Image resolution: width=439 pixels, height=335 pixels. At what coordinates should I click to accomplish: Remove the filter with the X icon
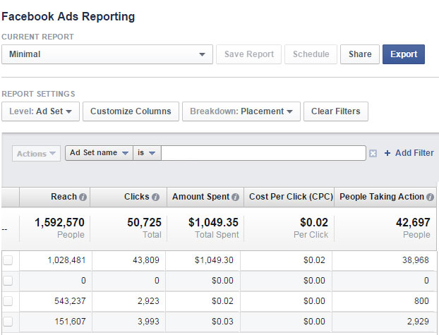[x=373, y=153]
